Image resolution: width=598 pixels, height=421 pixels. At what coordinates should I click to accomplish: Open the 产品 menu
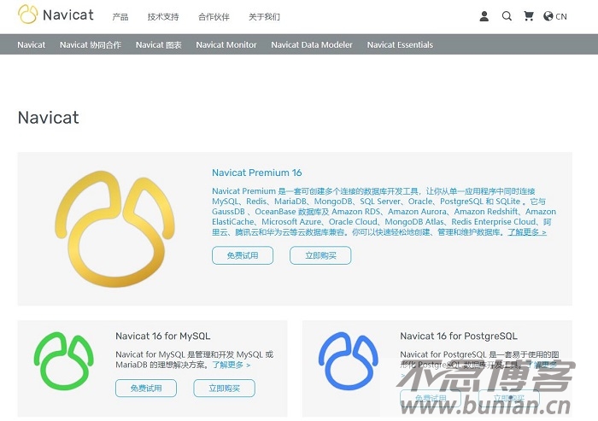[x=120, y=17]
